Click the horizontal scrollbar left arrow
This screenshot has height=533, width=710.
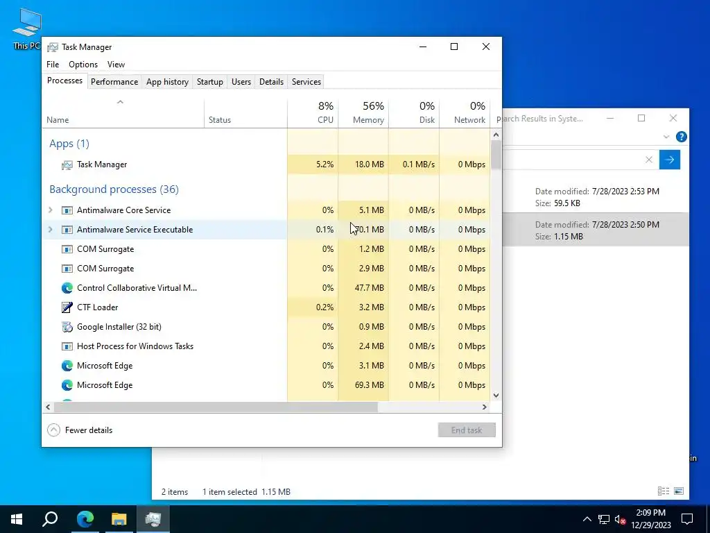48,407
